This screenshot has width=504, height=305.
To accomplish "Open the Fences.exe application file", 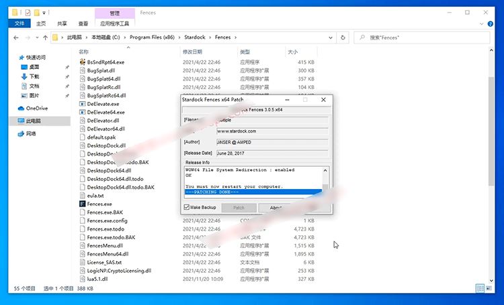I will tap(99, 204).
